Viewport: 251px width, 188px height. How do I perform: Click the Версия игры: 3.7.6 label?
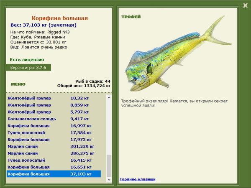pyautogui.click(x=28, y=67)
